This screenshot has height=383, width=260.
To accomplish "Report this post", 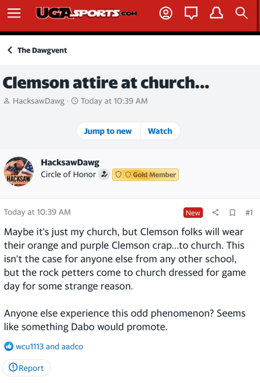I will coord(26,368).
